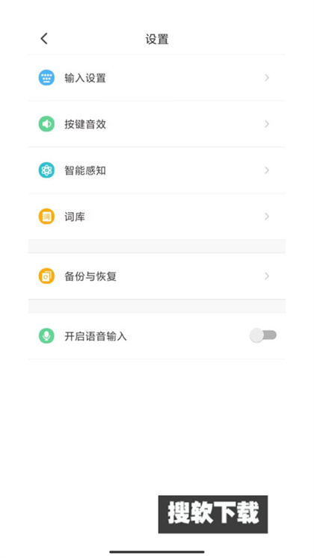Open the 按键音效 menu entry

[157, 124]
